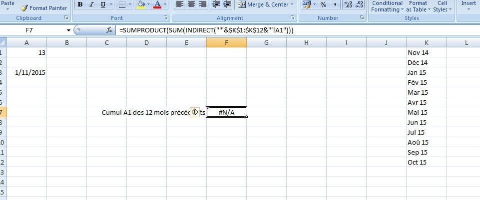Screen dimensions: 480x200
Task: Open the Underline style dropdown arrow
Action: pyautogui.click(x=111, y=4)
